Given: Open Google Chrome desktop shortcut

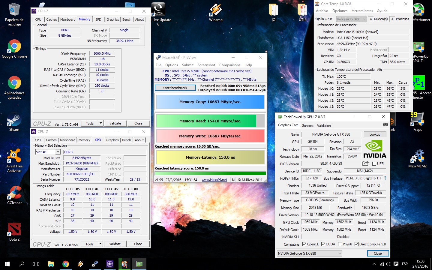Looking at the screenshot, I should (14, 49).
